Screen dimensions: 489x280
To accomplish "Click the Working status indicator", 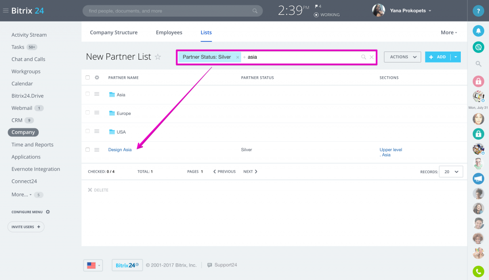I will (x=327, y=15).
